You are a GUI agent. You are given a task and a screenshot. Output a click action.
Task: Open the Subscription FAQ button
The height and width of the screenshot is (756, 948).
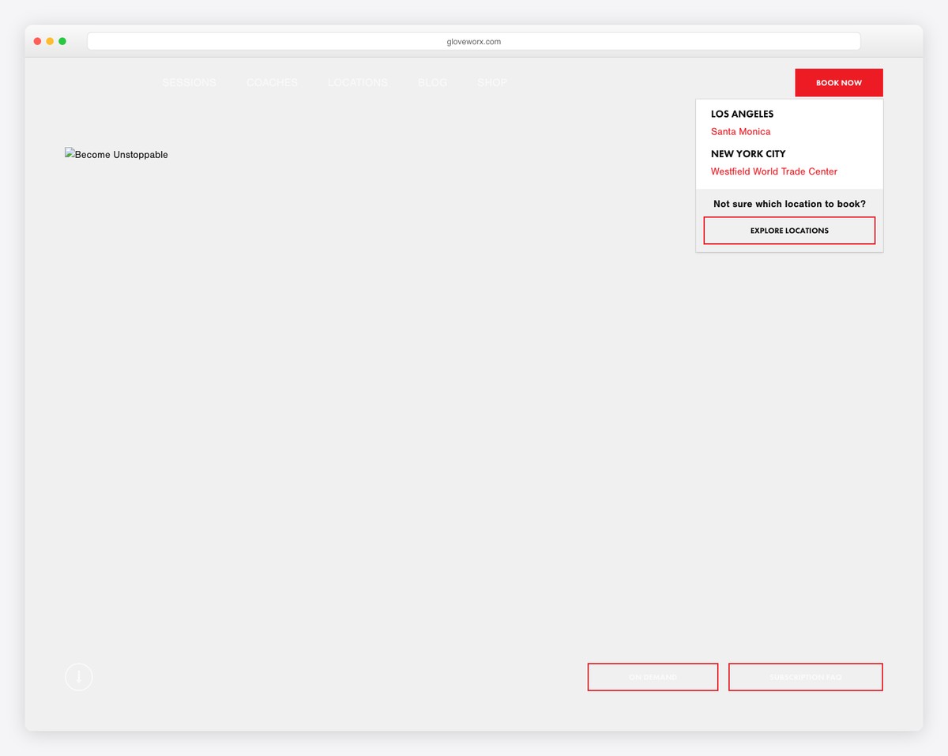pyautogui.click(x=805, y=677)
